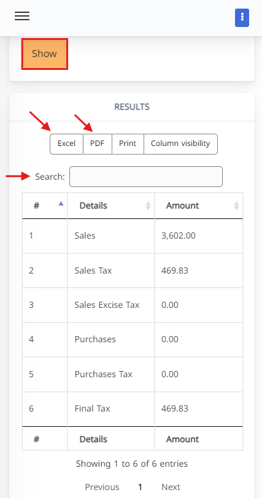
Task: Click the Show button
Action: coord(44,54)
